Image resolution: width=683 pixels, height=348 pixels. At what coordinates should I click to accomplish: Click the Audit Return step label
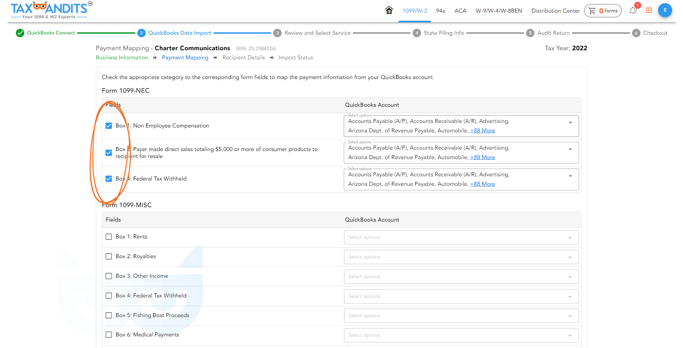point(553,33)
